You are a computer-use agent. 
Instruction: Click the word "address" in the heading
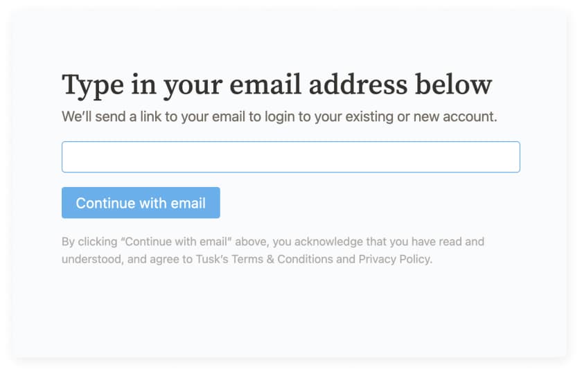(x=358, y=84)
